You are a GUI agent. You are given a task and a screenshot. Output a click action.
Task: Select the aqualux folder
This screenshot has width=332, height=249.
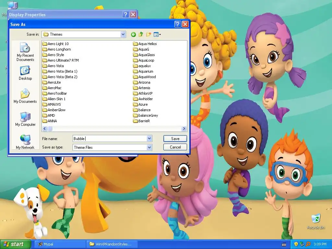pos(142,66)
